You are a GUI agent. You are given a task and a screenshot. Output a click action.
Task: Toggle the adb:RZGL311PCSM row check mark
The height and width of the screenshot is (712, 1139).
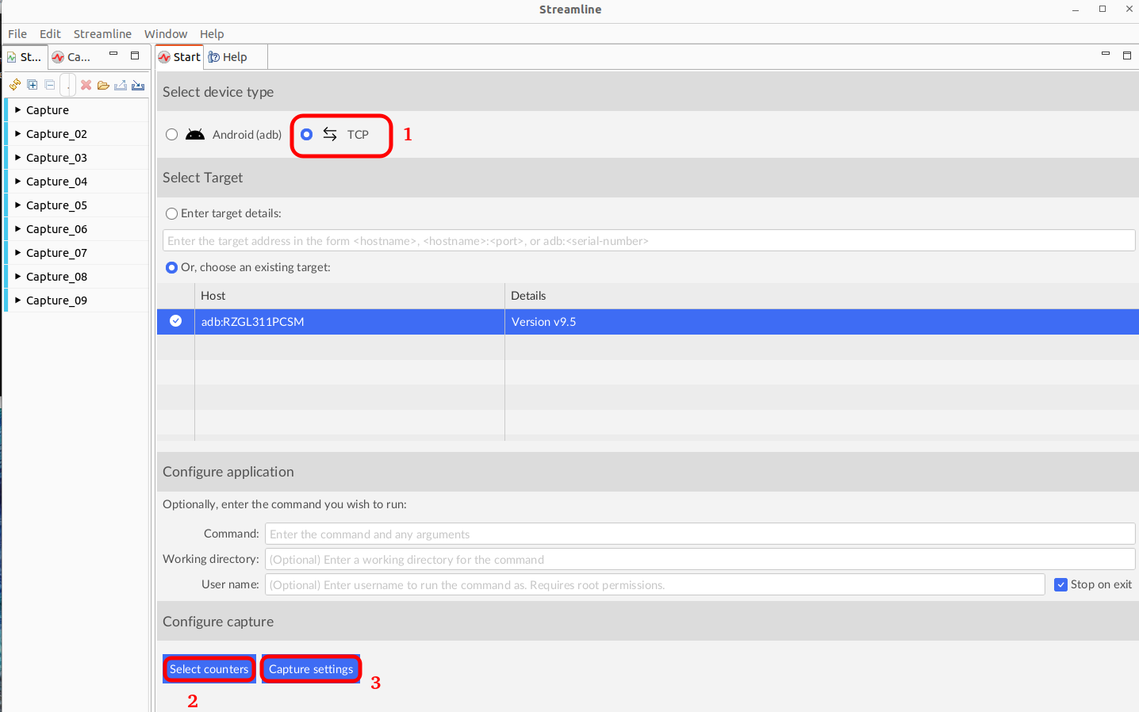pyautogui.click(x=176, y=321)
